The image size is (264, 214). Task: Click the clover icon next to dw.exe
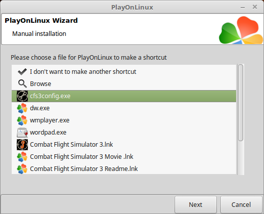point(22,108)
